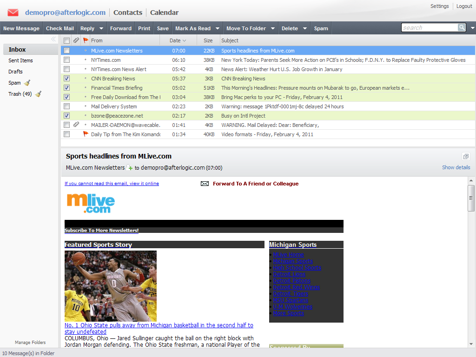Open the Trash (49) folder

20,94
